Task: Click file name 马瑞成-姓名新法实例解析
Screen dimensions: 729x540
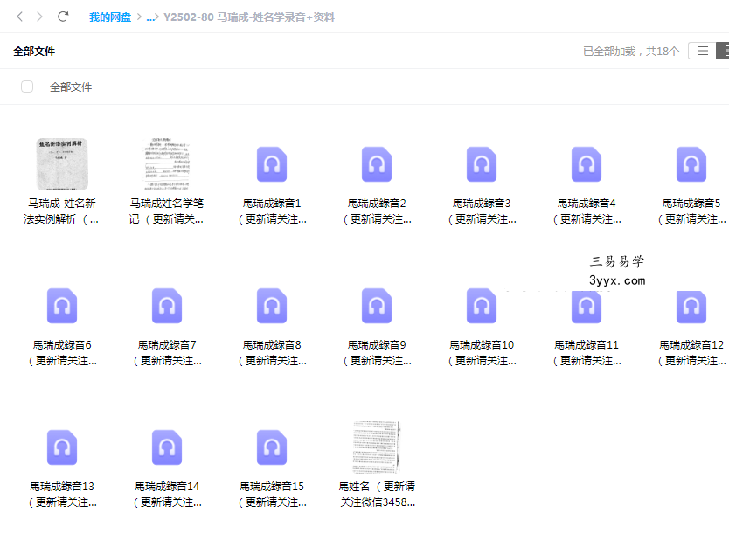Action: [x=62, y=211]
